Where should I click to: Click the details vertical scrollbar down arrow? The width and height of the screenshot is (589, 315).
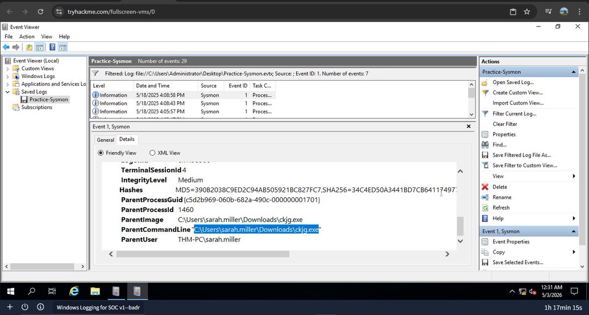coord(460,241)
